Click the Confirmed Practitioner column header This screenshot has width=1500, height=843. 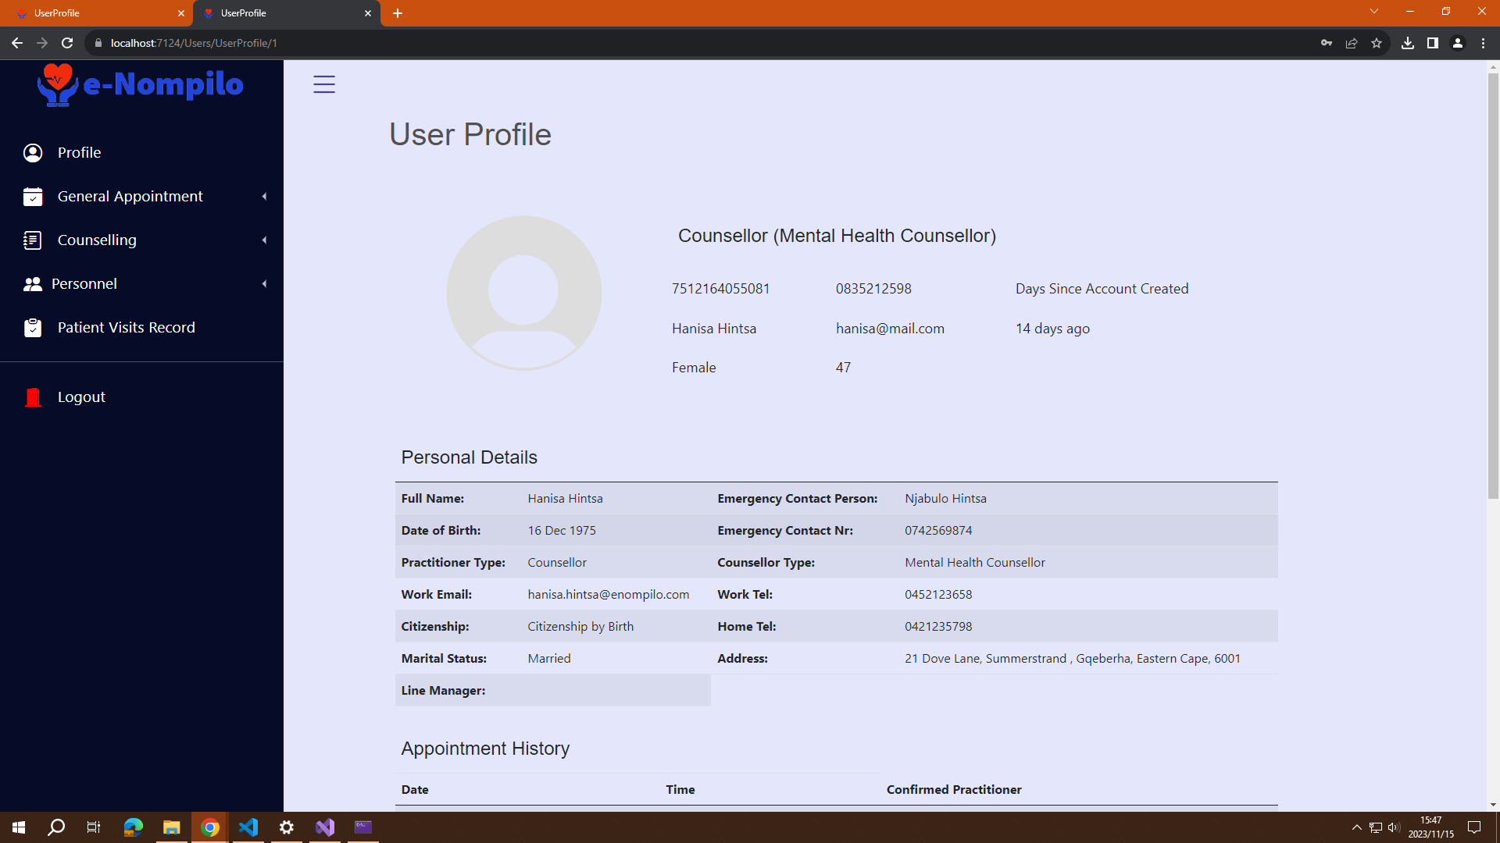point(954,790)
